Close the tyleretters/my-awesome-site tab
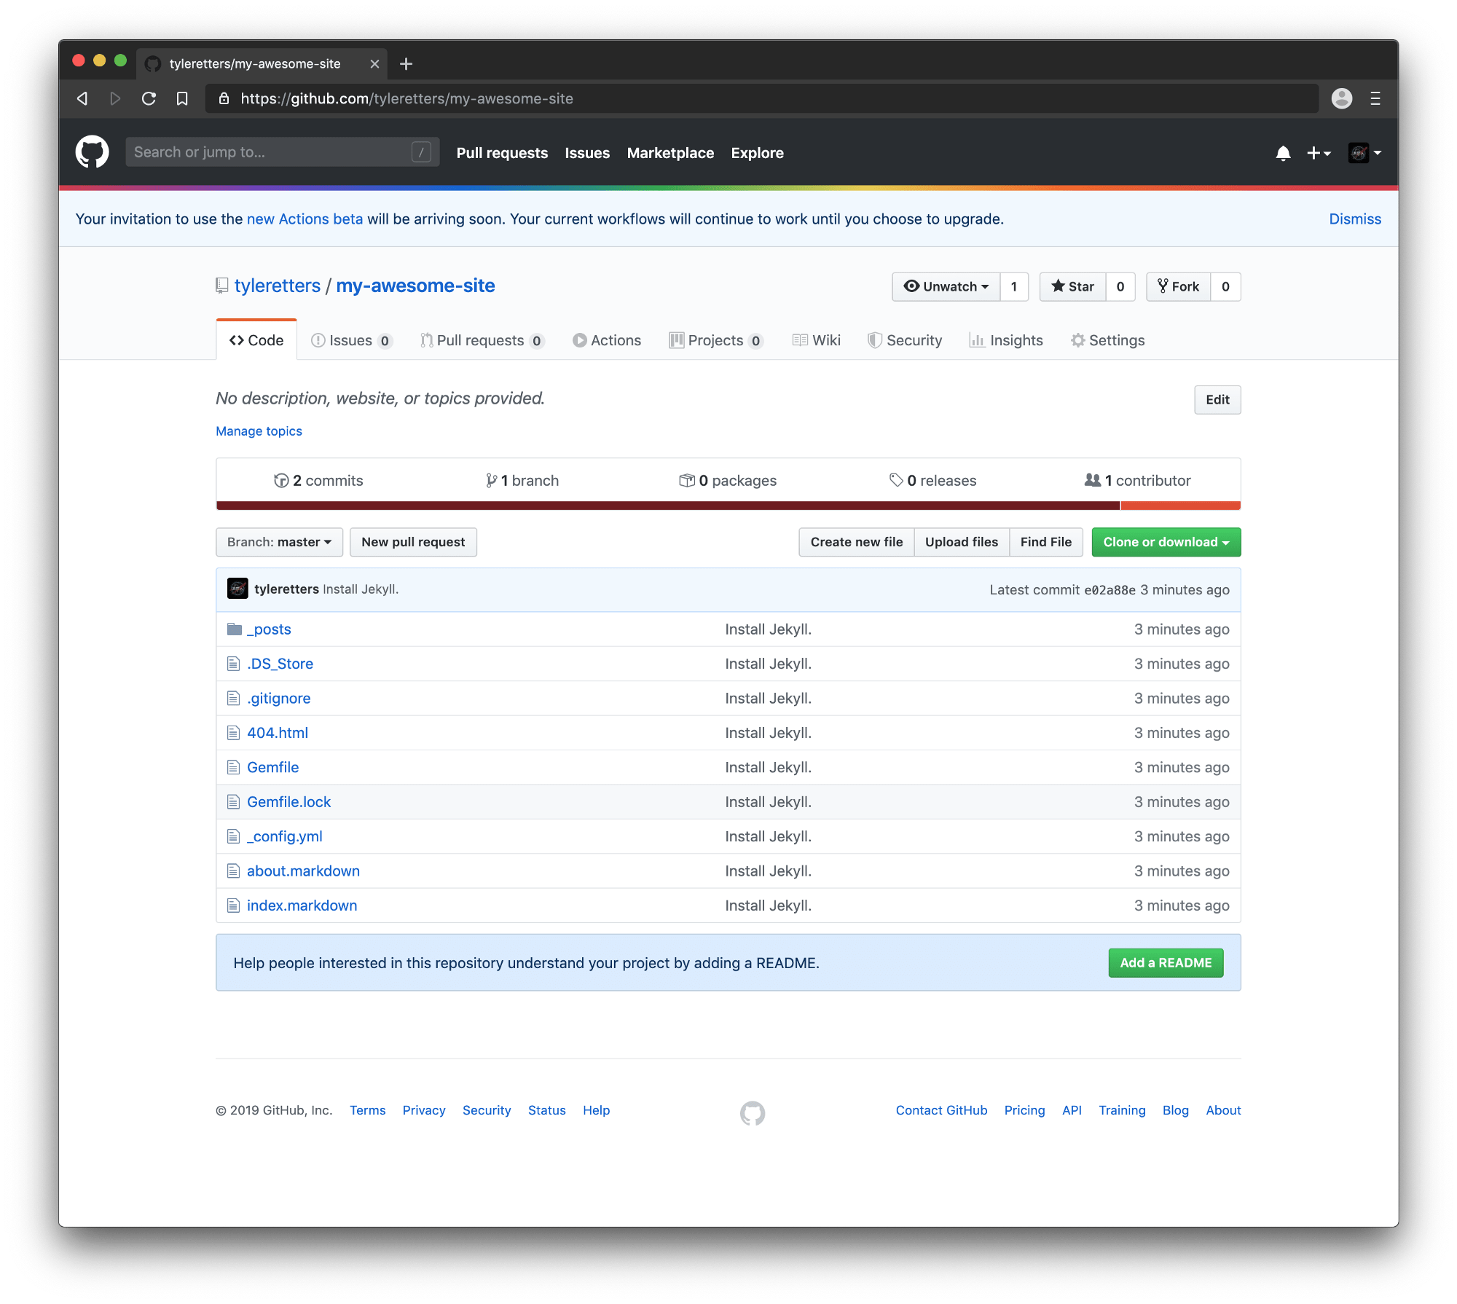This screenshot has height=1304, width=1457. coord(374,64)
